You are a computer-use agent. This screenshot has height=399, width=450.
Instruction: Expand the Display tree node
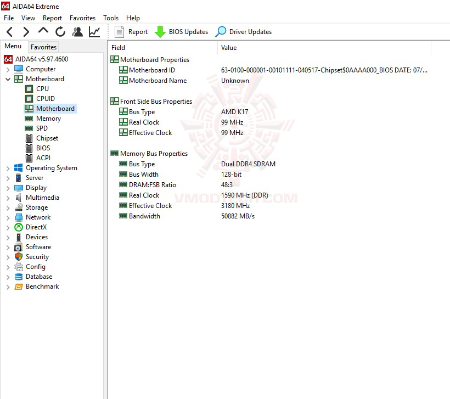[x=8, y=188]
